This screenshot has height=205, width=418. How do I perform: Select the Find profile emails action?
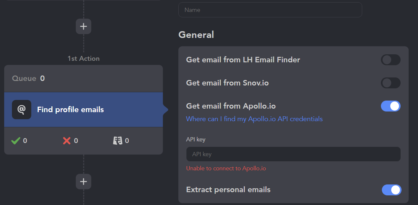[x=84, y=110]
